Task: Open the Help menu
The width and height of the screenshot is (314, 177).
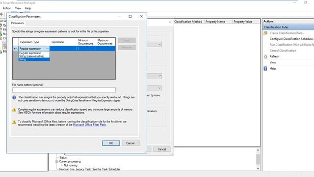Action: [x=28, y=8]
